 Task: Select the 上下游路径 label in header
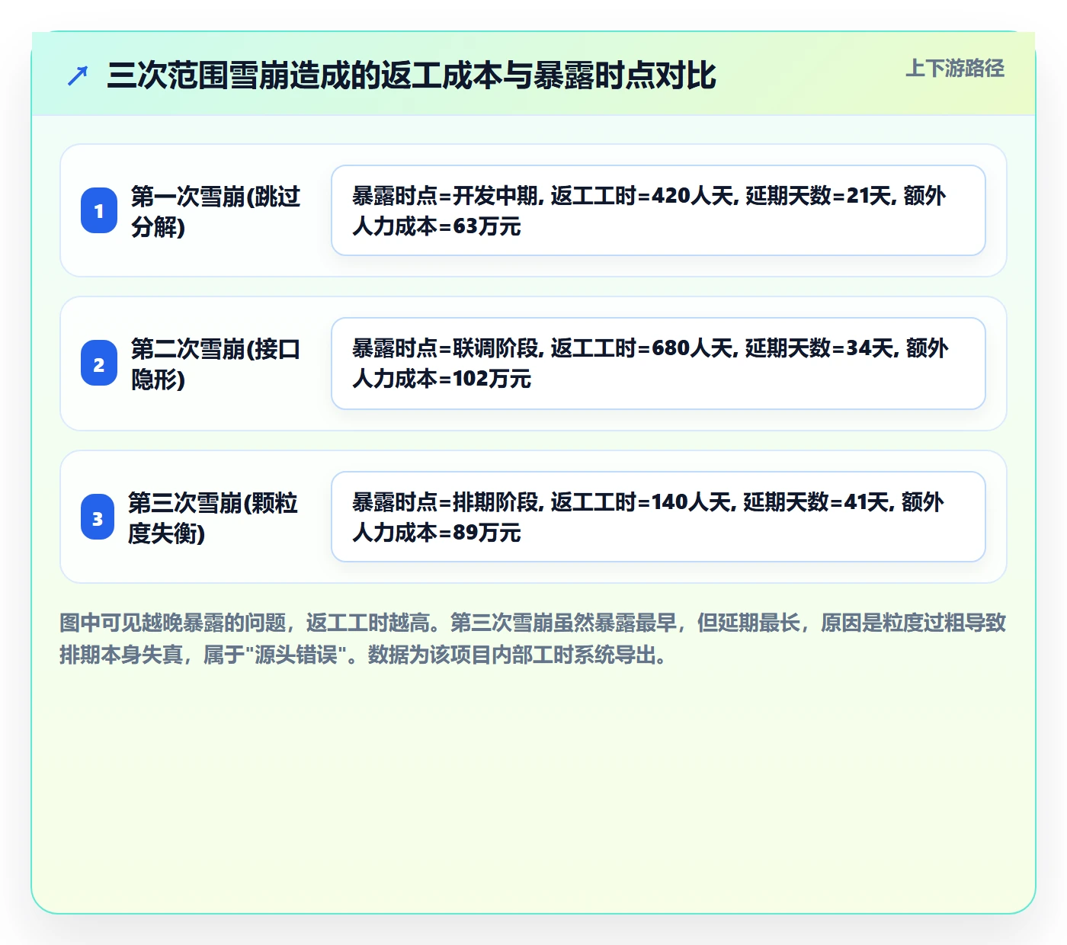coord(955,69)
